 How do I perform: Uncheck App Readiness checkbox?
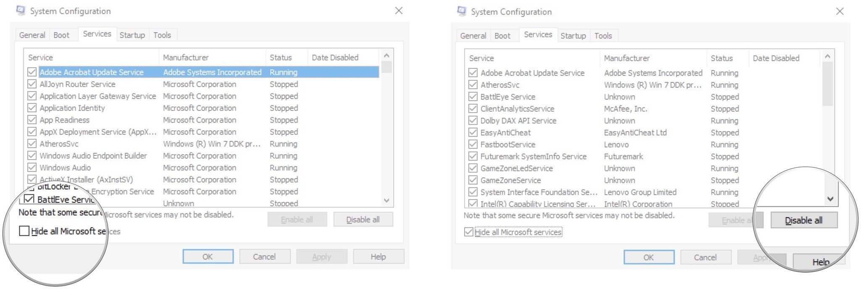[32, 120]
